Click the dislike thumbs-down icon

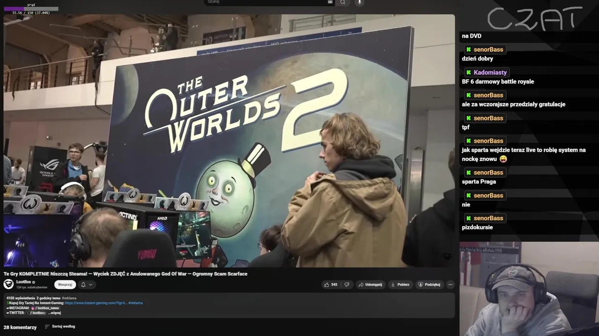[x=347, y=284]
